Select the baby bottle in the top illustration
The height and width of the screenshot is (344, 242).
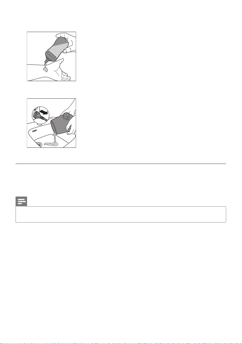[56, 50]
